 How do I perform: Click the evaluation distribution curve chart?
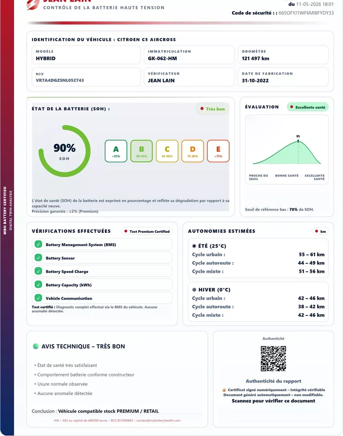click(x=287, y=150)
